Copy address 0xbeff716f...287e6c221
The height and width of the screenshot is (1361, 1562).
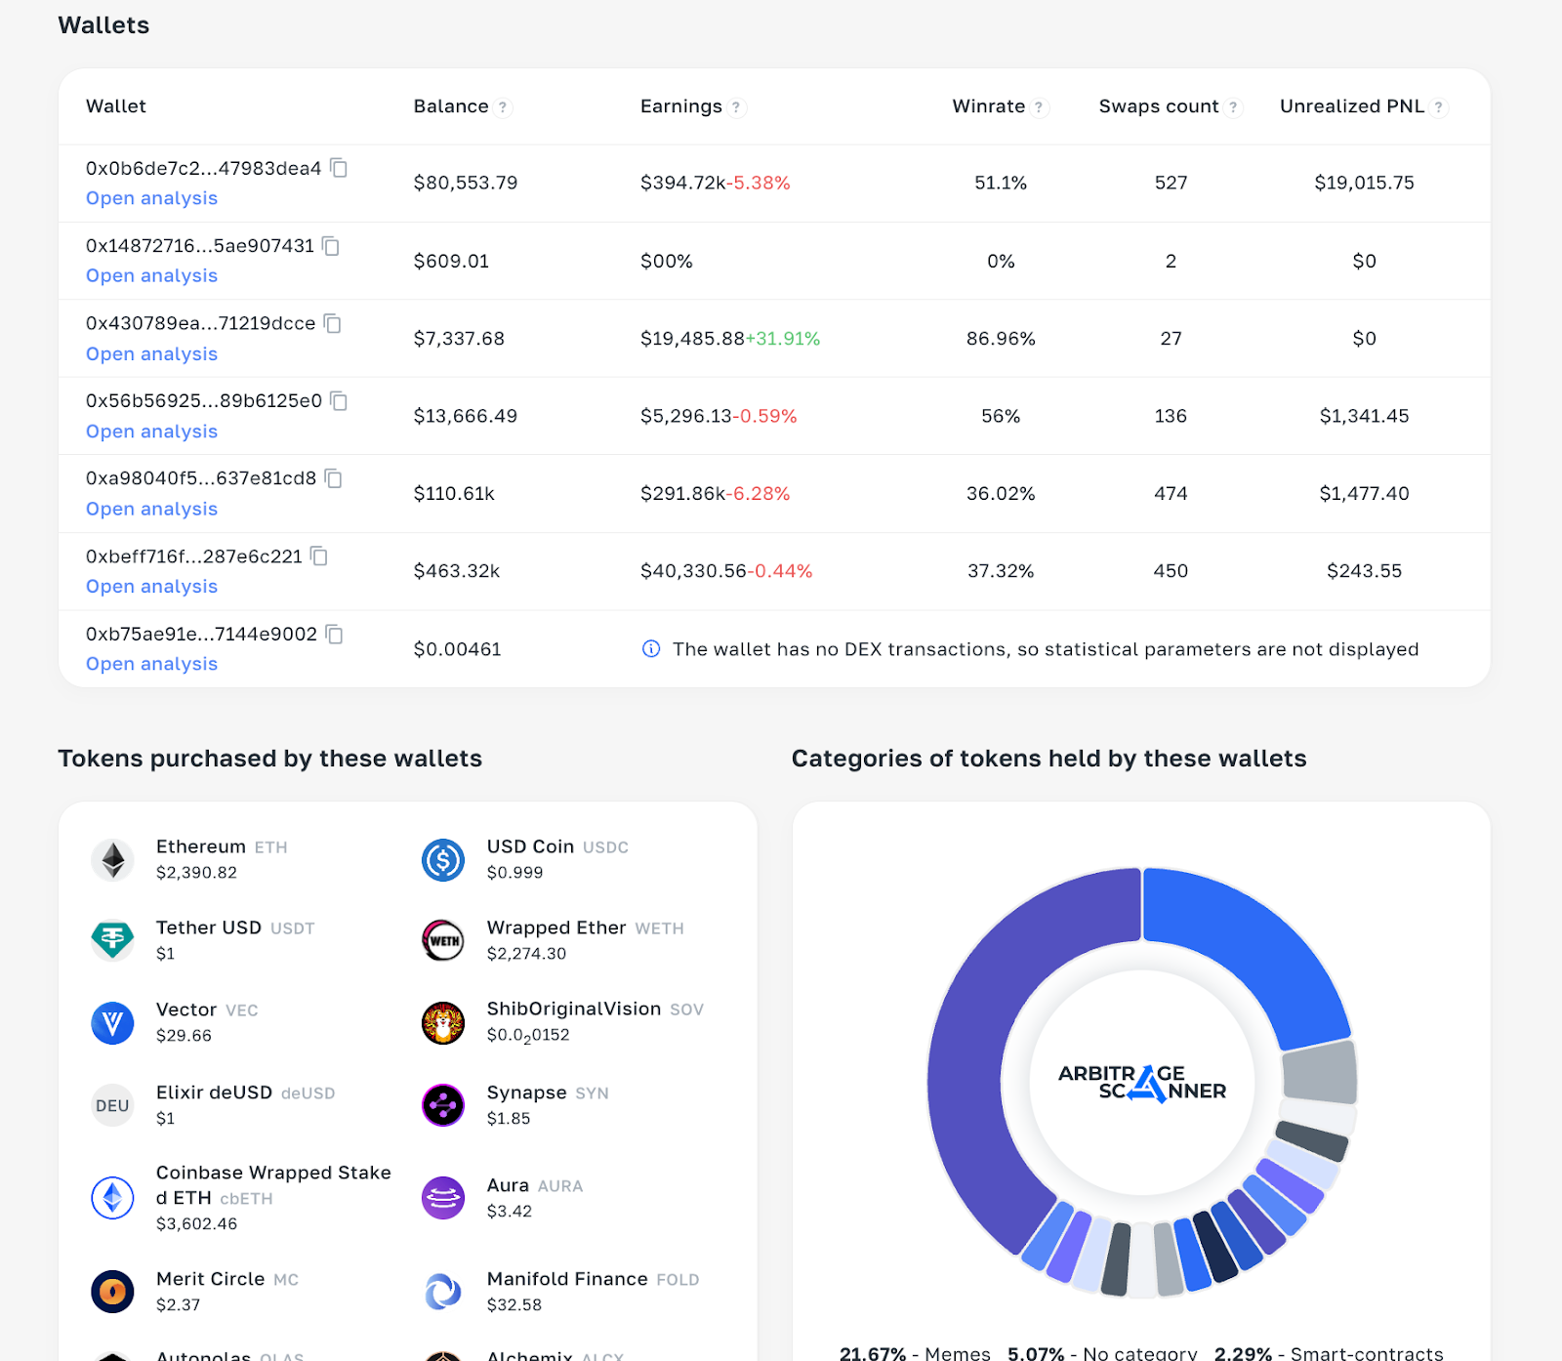pyautogui.click(x=319, y=557)
